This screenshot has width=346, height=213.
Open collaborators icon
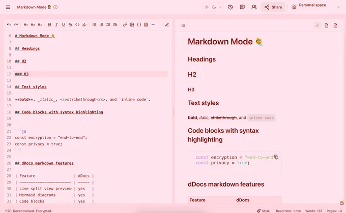(x=254, y=7)
